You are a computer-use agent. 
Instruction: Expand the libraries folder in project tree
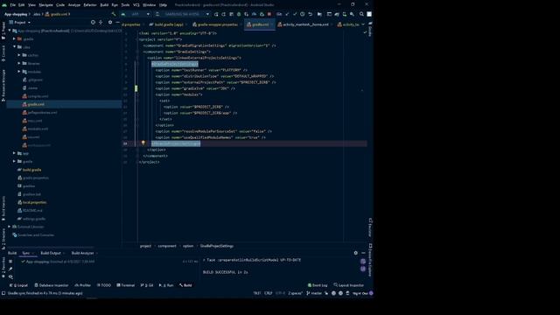[x=19, y=63]
